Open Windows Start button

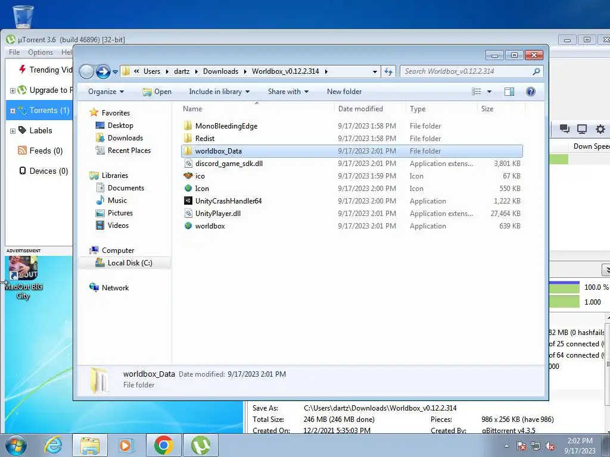(16, 445)
